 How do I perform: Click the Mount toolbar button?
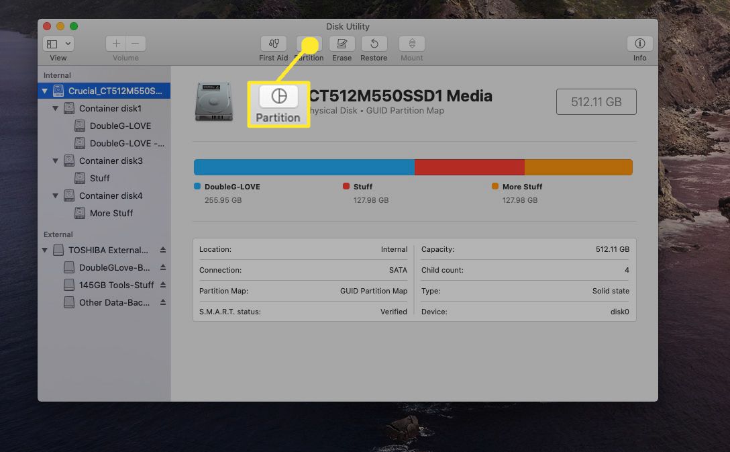click(x=411, y=44)
